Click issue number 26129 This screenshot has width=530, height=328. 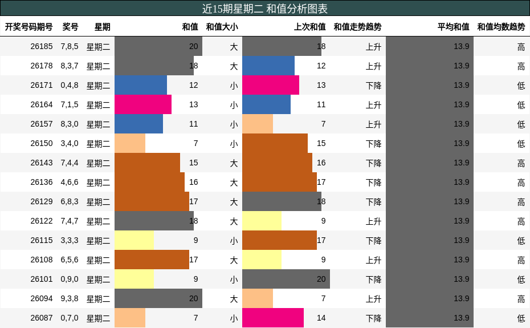(x=42, y=201)
